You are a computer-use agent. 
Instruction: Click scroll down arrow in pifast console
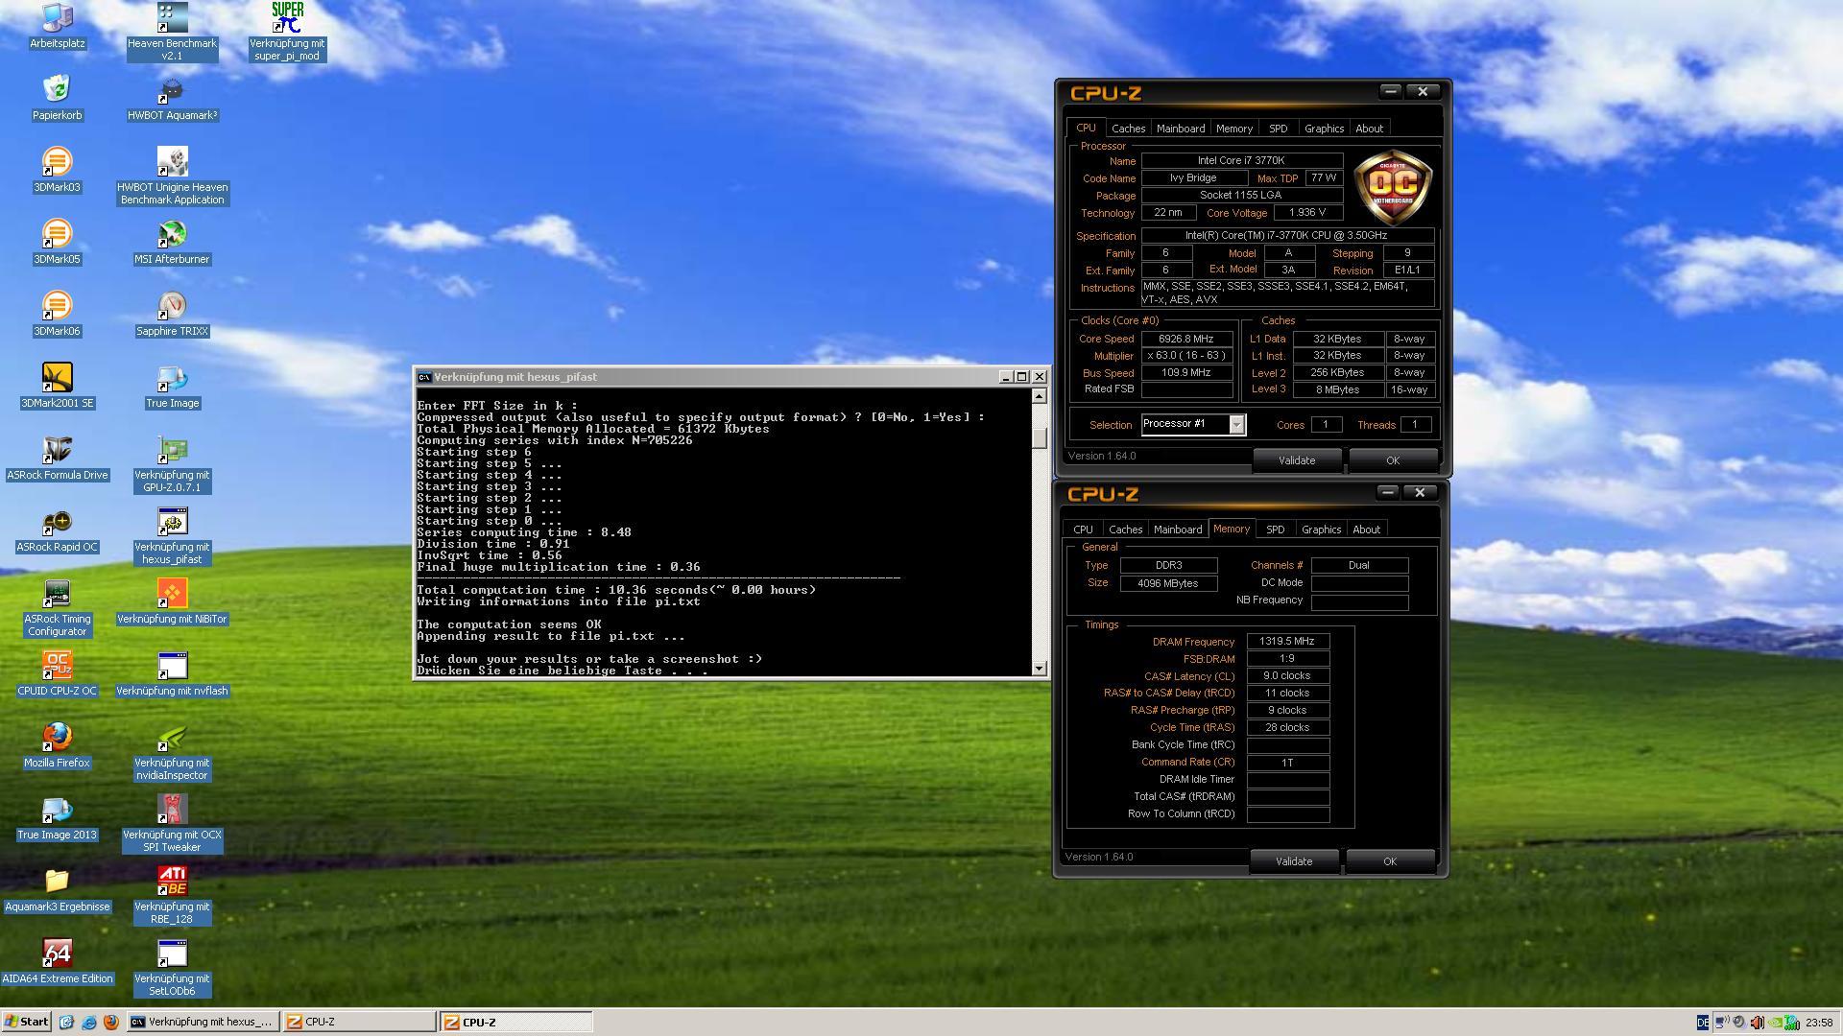pyautogui.click(x=1039, y=668)
